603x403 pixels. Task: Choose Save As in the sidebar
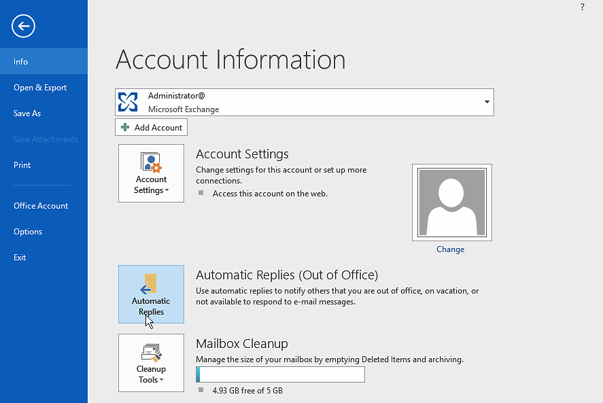pos(27,113)
